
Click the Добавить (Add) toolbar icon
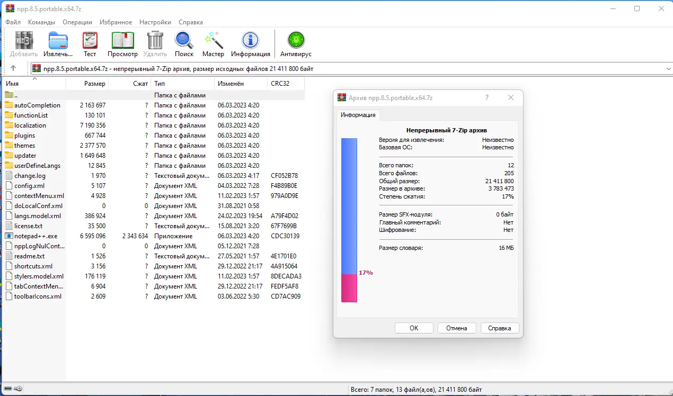24,41
